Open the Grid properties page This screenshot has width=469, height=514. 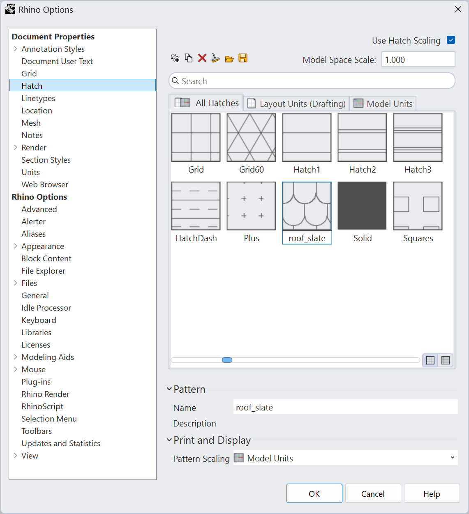(29, 74)
